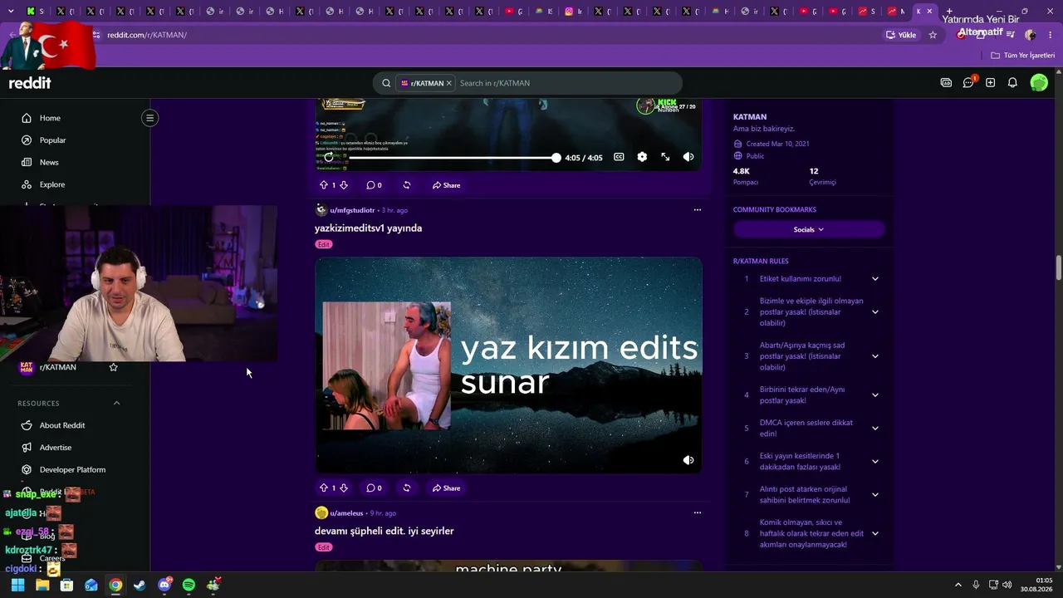Open Developer Platform link
Image resolution: width=1063 pixels, height=598 pixels.
(73, 469)
